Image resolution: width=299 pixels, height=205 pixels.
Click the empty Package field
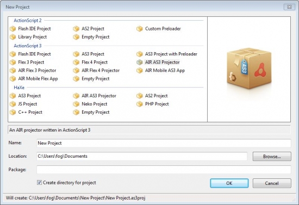click(x=164, y=170)
